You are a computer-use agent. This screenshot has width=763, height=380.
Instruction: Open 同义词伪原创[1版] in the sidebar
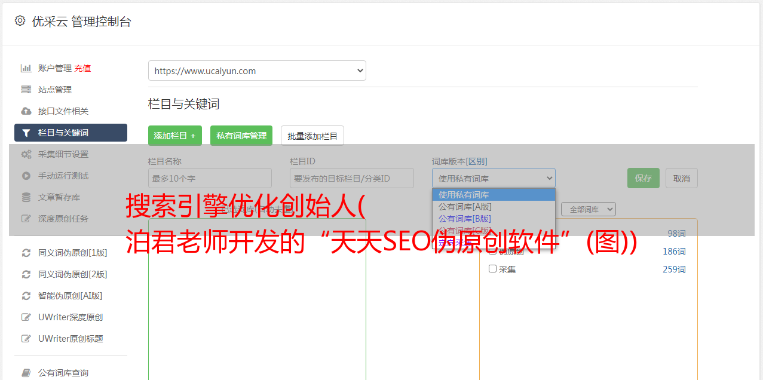coord(73,253)
